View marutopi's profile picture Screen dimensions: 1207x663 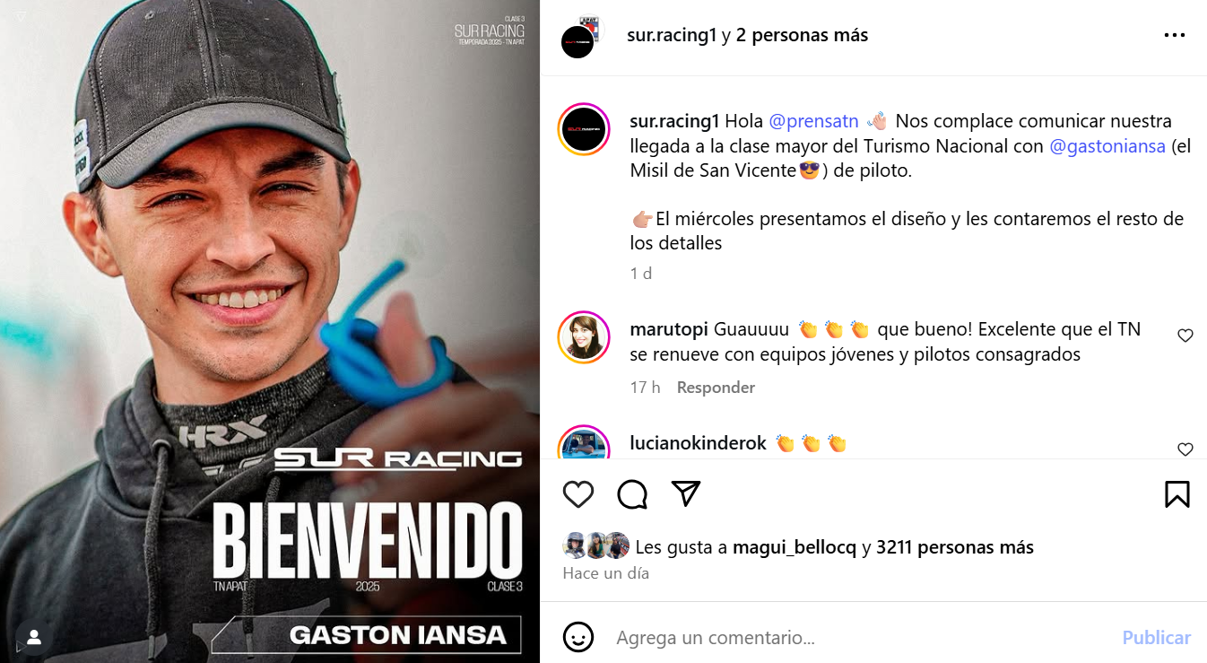584,338
